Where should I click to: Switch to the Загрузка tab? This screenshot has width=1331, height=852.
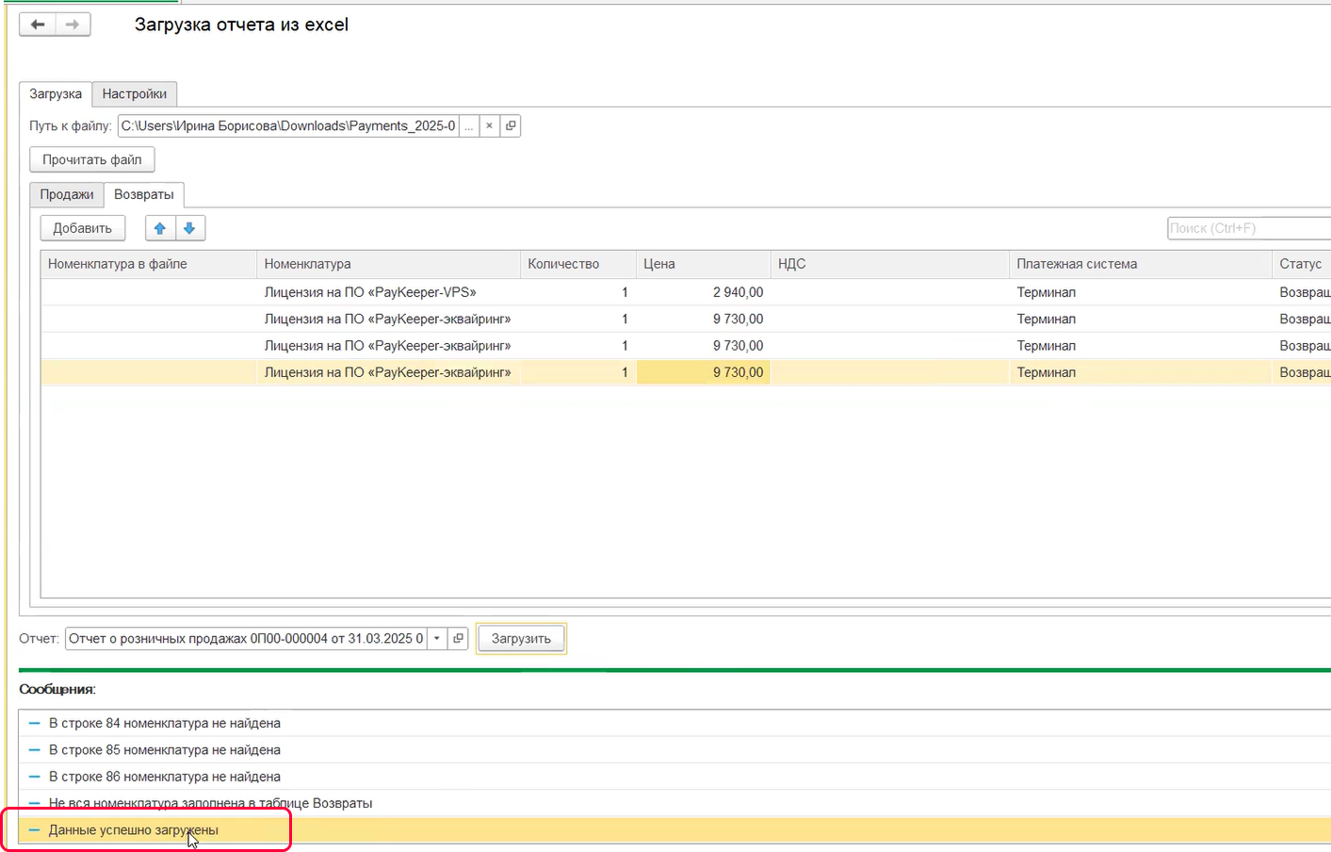coord(56,94)
